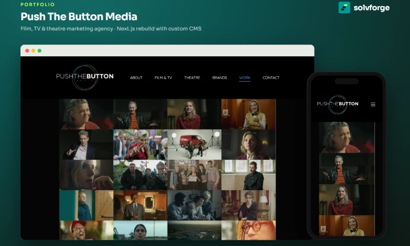410x246 pixels.
Task: Open thumbnail of woman in red sweater
Action: pos(194,114)
